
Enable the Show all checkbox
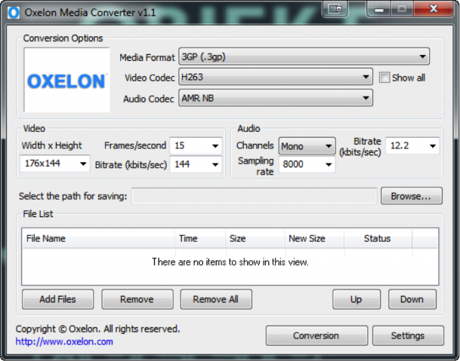point(384,77)
